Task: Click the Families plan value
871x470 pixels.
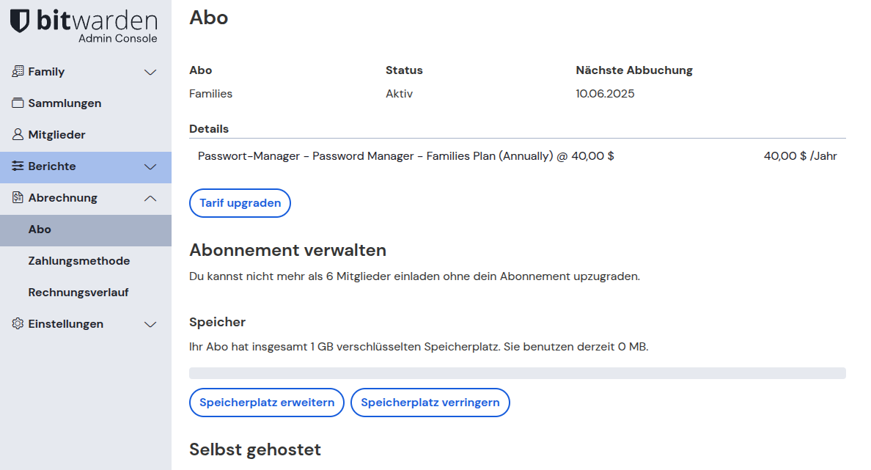Action: click(210, 94)
